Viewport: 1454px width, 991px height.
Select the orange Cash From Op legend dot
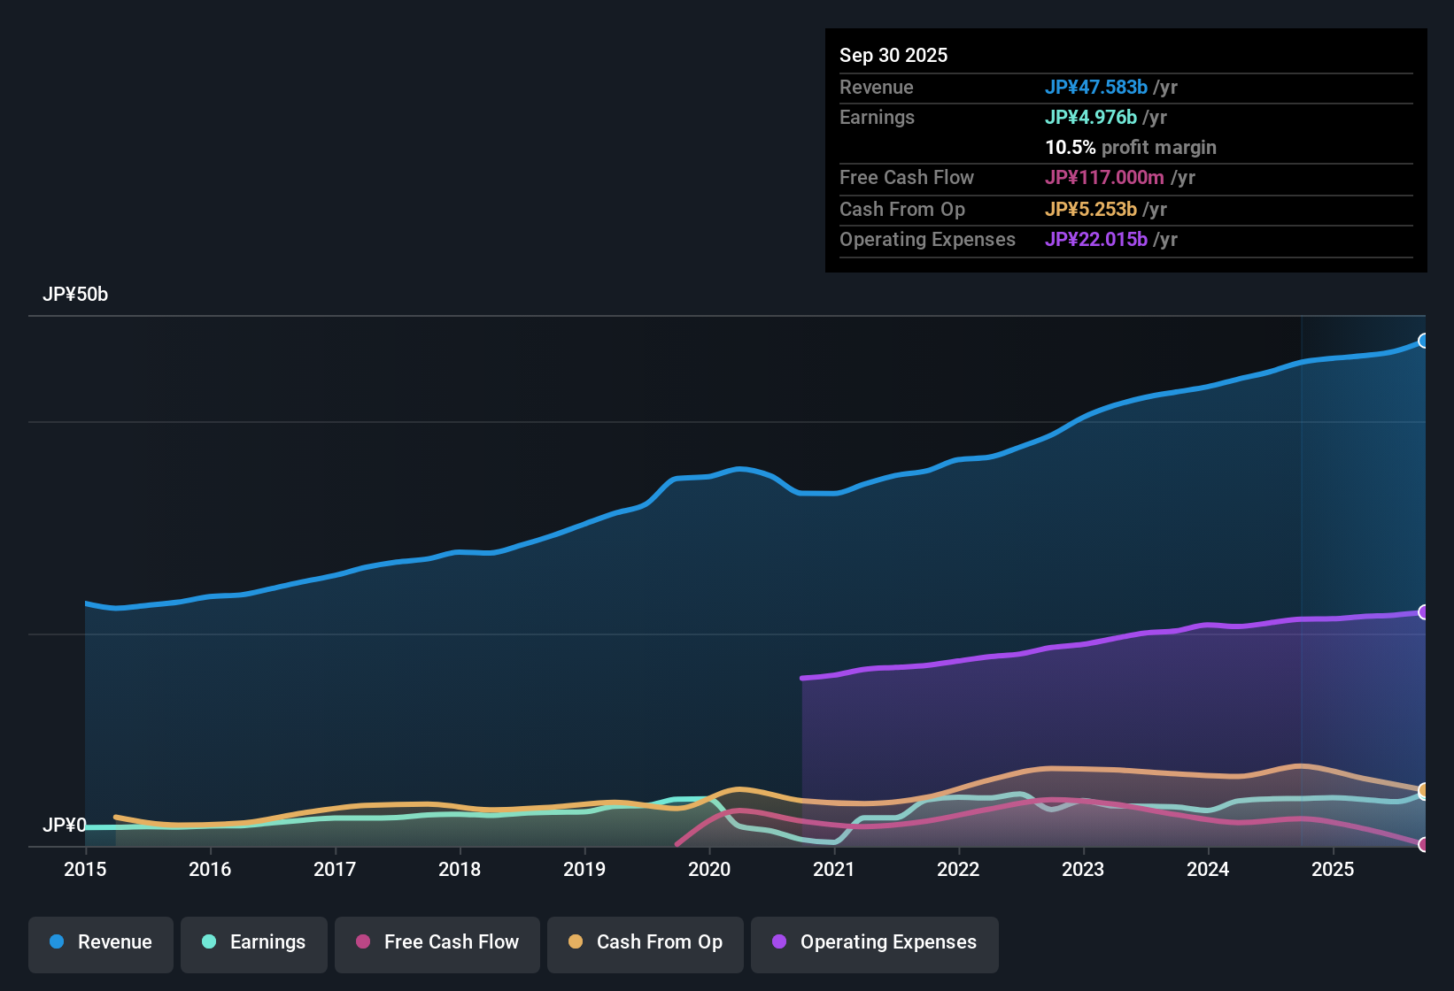[576, 942]
